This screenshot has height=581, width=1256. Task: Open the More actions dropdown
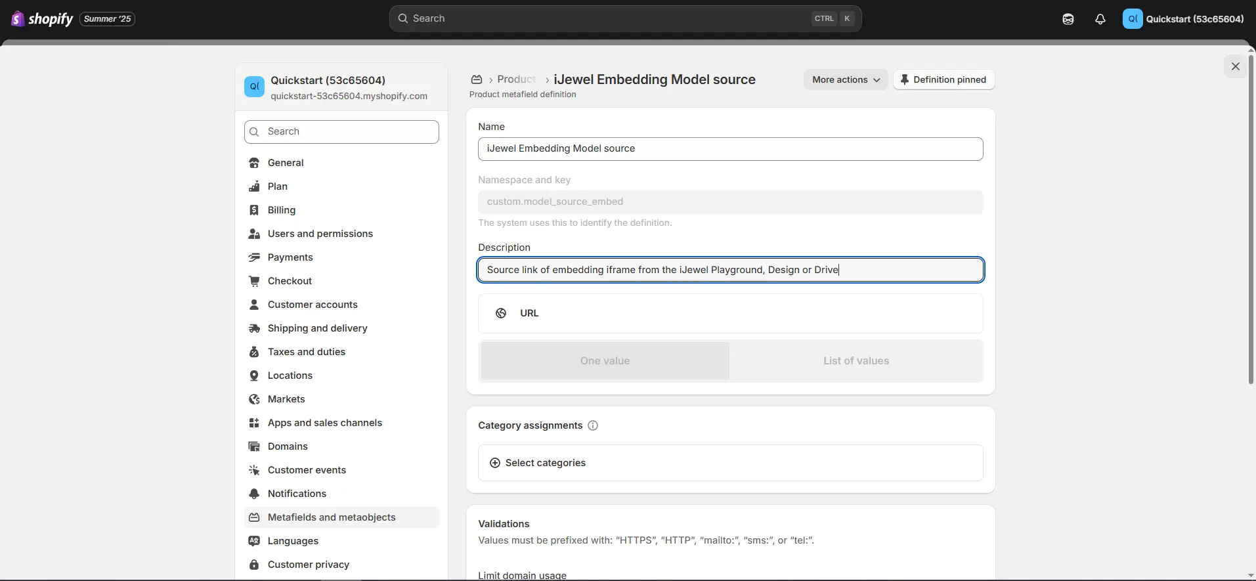[846, 79]
